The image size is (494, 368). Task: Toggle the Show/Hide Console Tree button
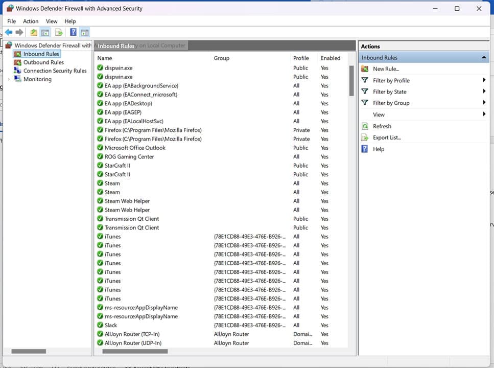click(x=45, y=32)
